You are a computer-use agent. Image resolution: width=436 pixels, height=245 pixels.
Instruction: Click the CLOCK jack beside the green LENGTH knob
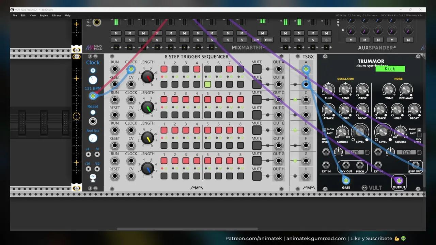click(x=131, y=100)
